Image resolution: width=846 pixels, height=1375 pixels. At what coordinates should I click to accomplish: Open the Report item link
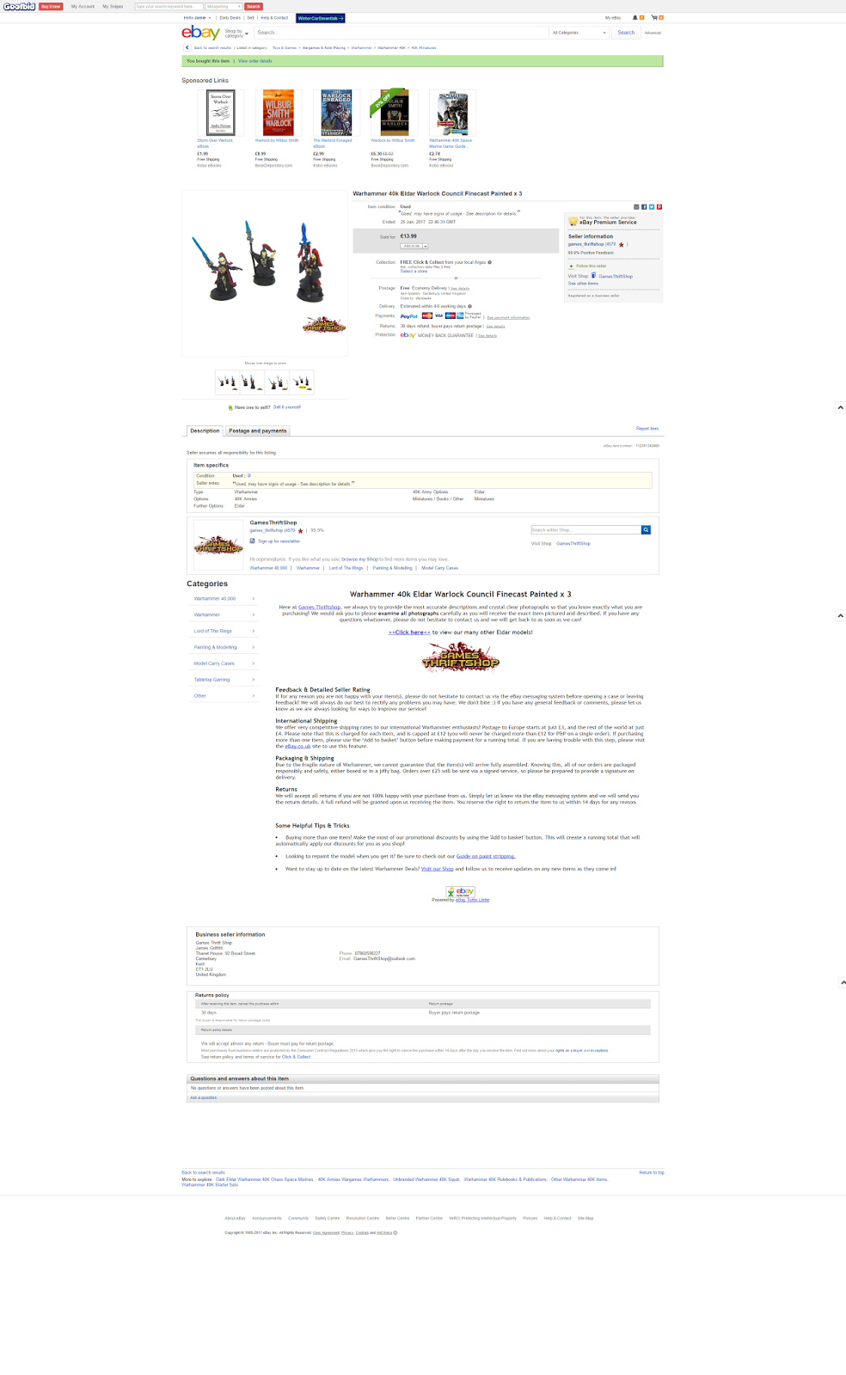647,428
